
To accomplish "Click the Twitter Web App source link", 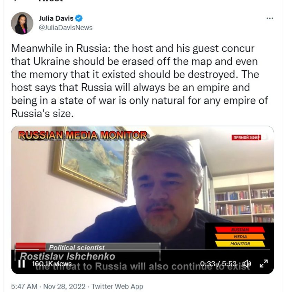I will [x=117, y=286].
